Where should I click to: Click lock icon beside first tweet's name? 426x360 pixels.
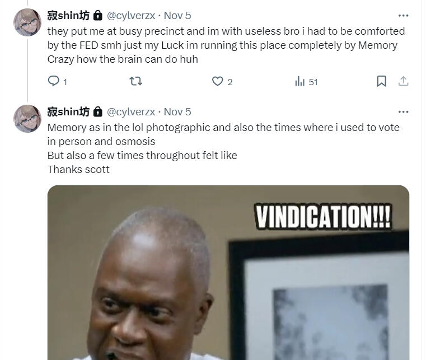click(x=97, y=16)
